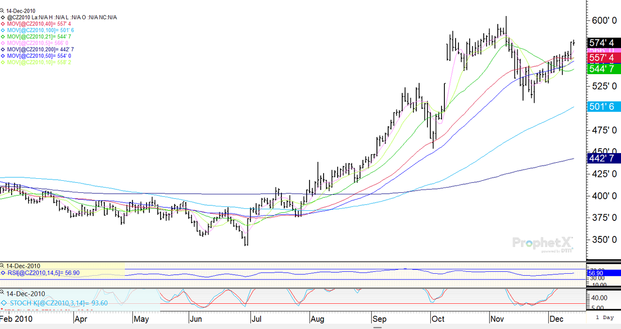Click the Nov time axis label
The width and height of the screenshot is (621, 329).
tap(497, 319)
